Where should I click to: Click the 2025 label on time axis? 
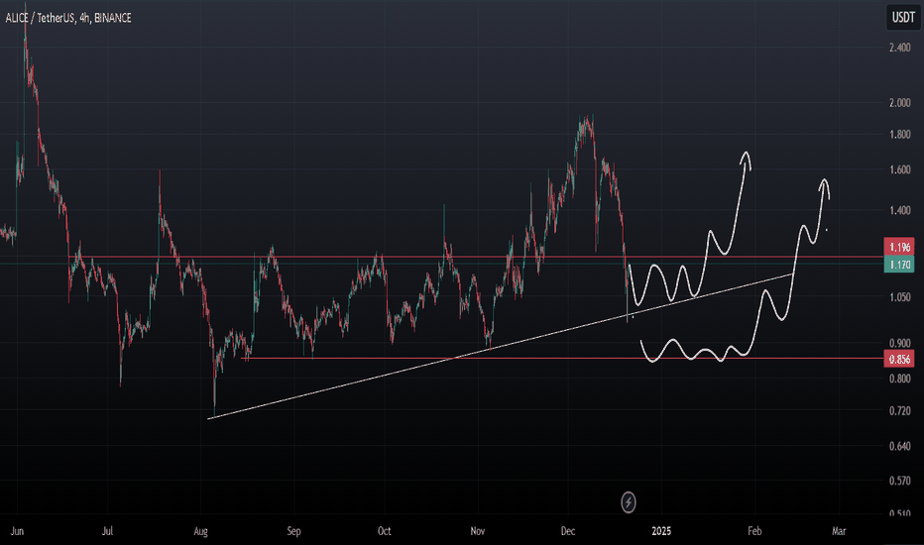(661, 531)
